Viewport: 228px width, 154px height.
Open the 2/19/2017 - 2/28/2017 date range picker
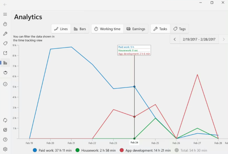click(x=199, y=39)
